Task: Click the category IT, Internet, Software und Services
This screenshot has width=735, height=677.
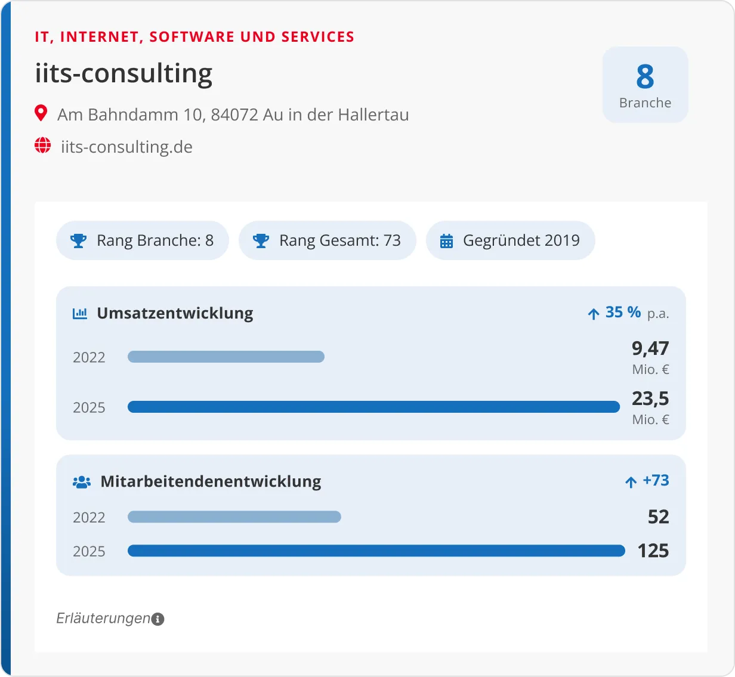Action: [194, 37]
